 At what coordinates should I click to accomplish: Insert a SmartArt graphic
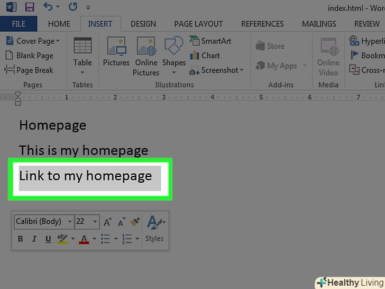click(x=210, y=41)
